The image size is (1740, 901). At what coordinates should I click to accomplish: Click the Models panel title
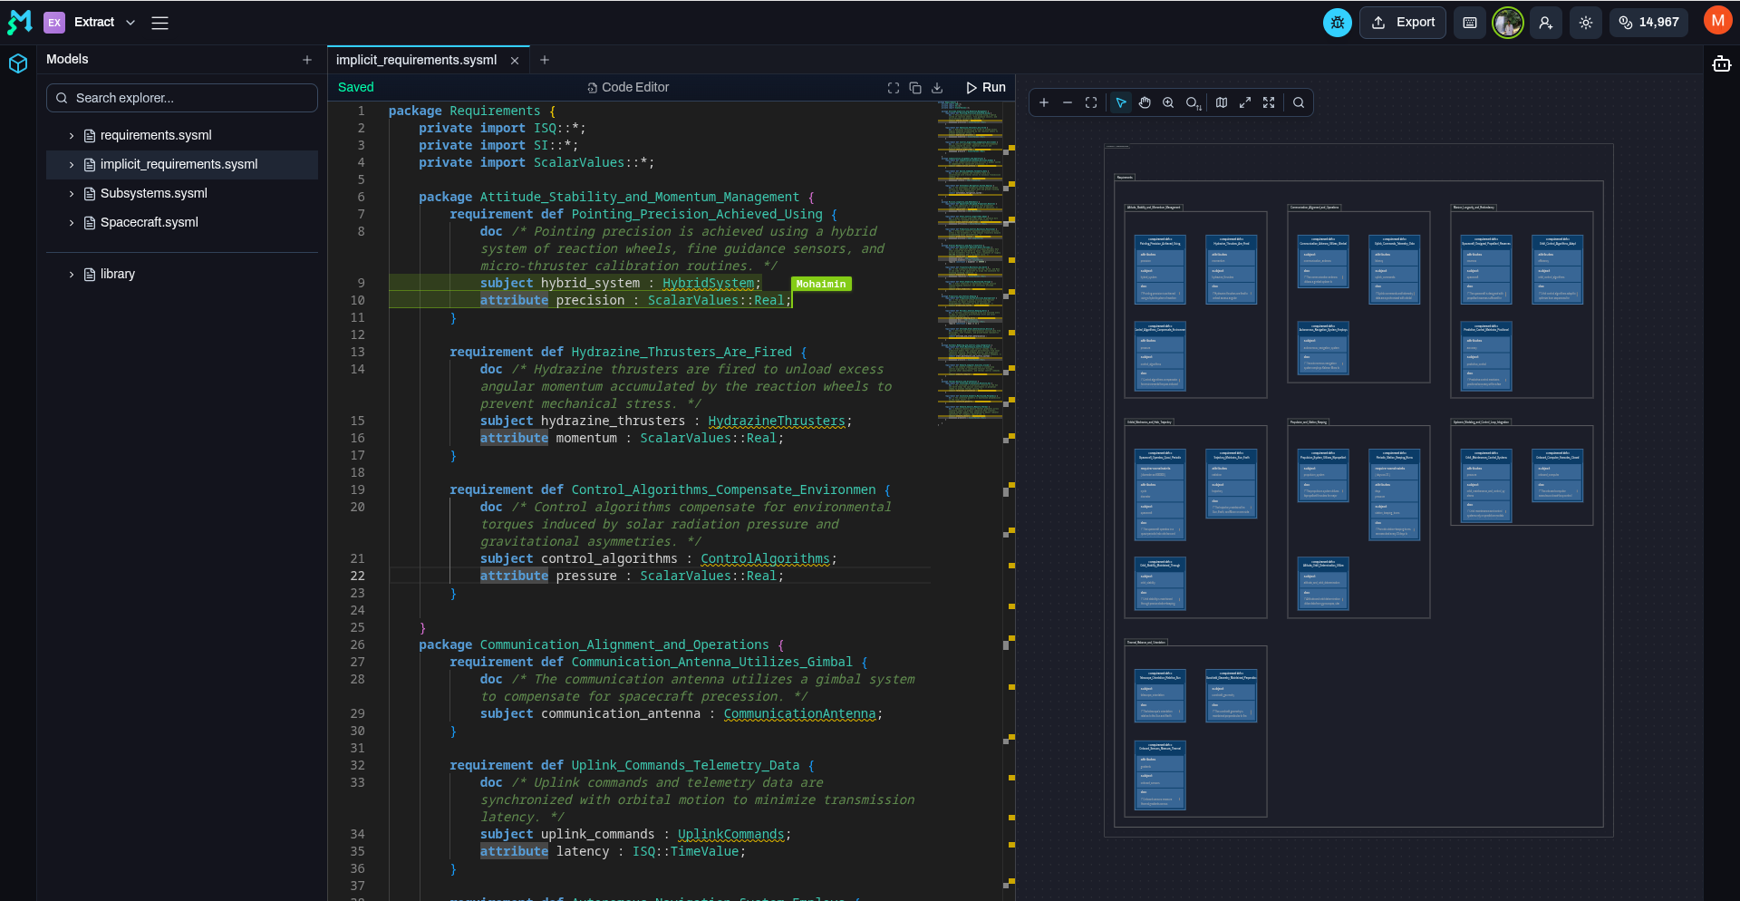(67, 59)
